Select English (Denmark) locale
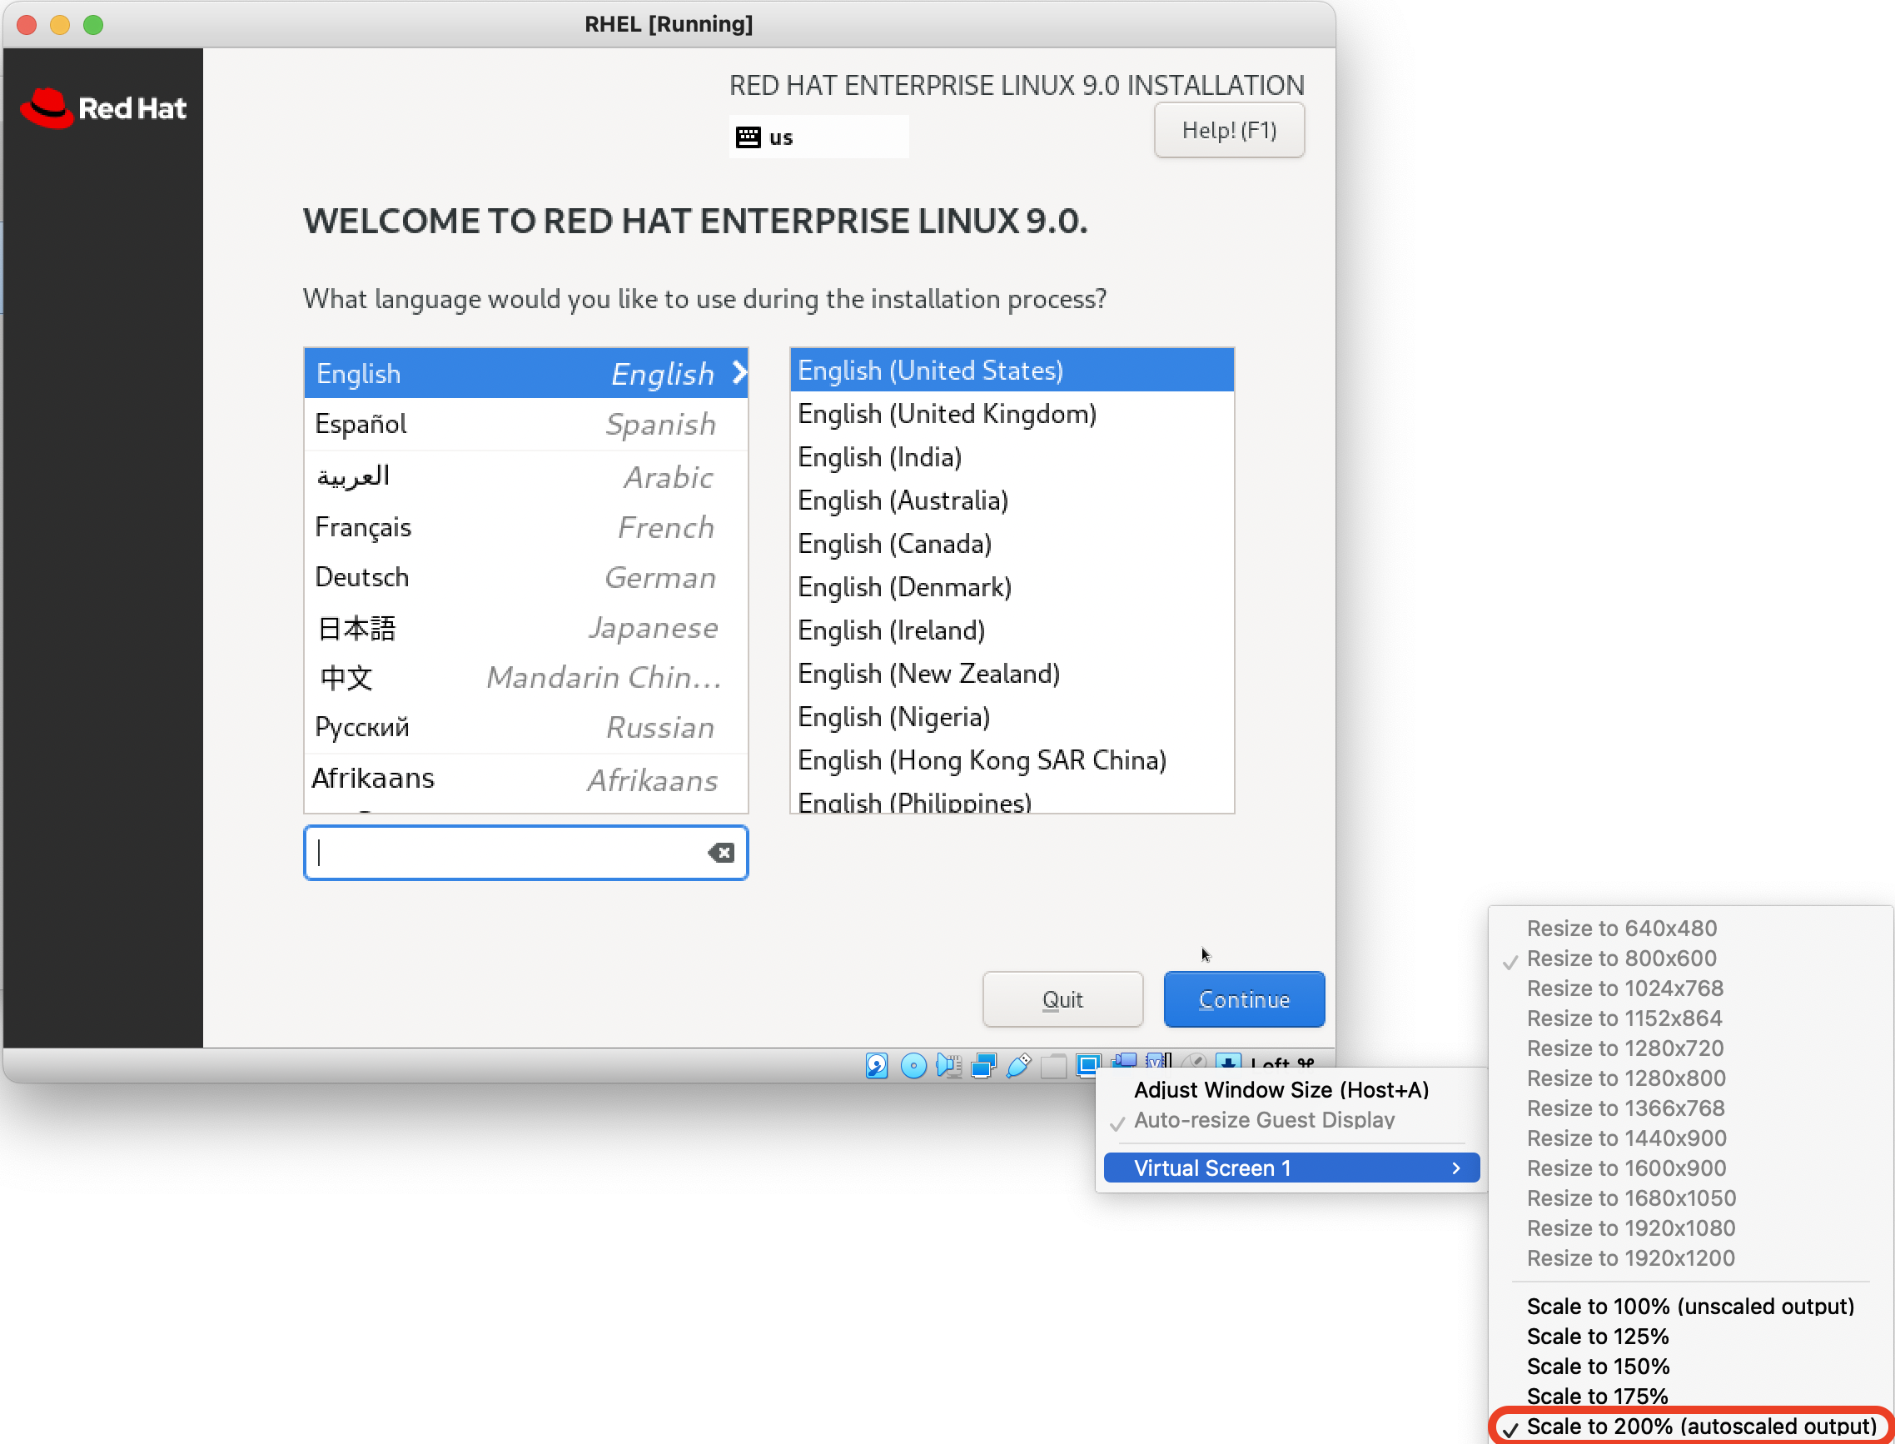The height and width of the screenshot is (1444, 1895). tap(1012, 587)
